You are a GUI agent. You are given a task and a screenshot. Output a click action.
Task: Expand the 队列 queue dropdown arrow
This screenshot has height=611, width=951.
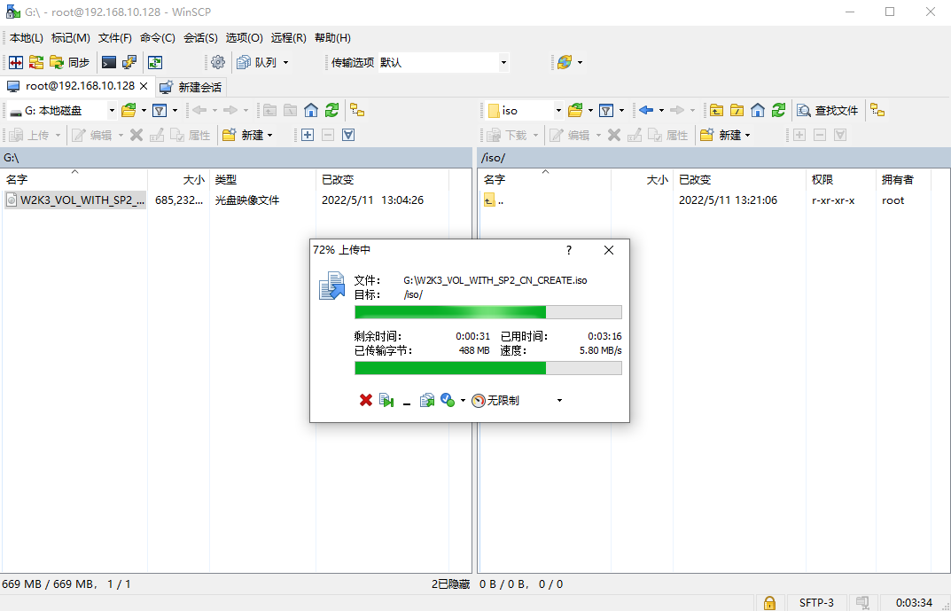(285, 62)
